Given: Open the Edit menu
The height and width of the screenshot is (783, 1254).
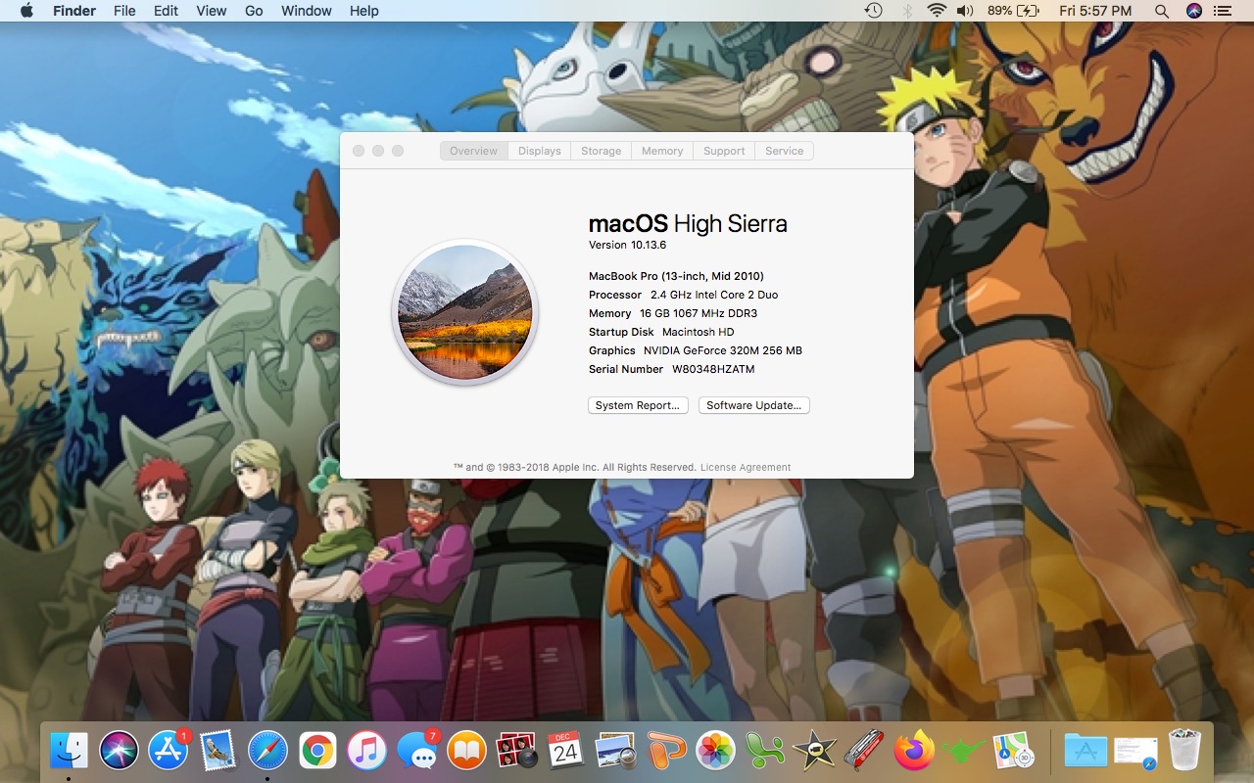Looking at the screenshot, I should click(x=166, y=11).
